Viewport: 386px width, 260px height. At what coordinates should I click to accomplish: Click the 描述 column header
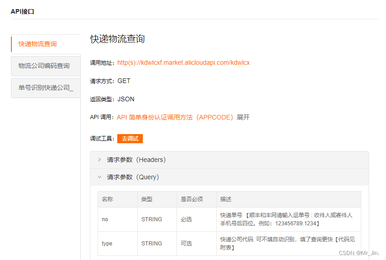[226, 199]
